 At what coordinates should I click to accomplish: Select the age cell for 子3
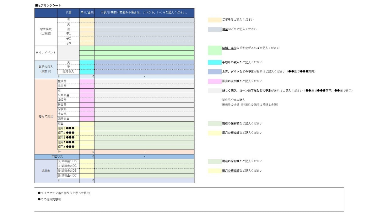(87, 43)
